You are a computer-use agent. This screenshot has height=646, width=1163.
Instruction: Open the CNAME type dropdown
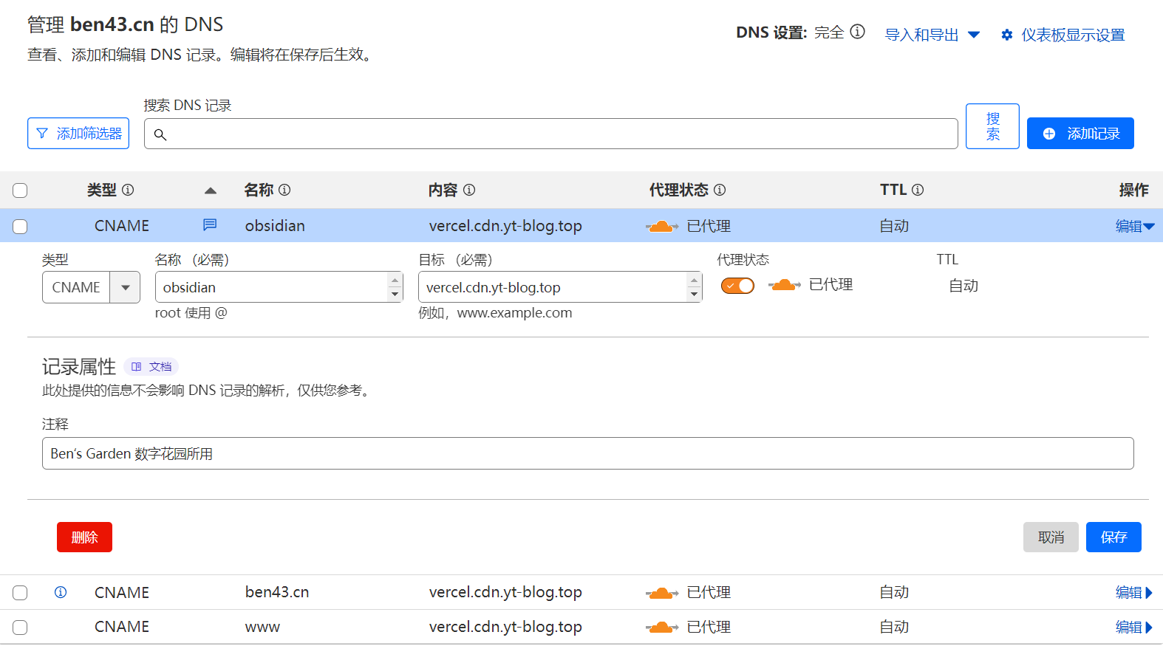click(x=125, y=287)
